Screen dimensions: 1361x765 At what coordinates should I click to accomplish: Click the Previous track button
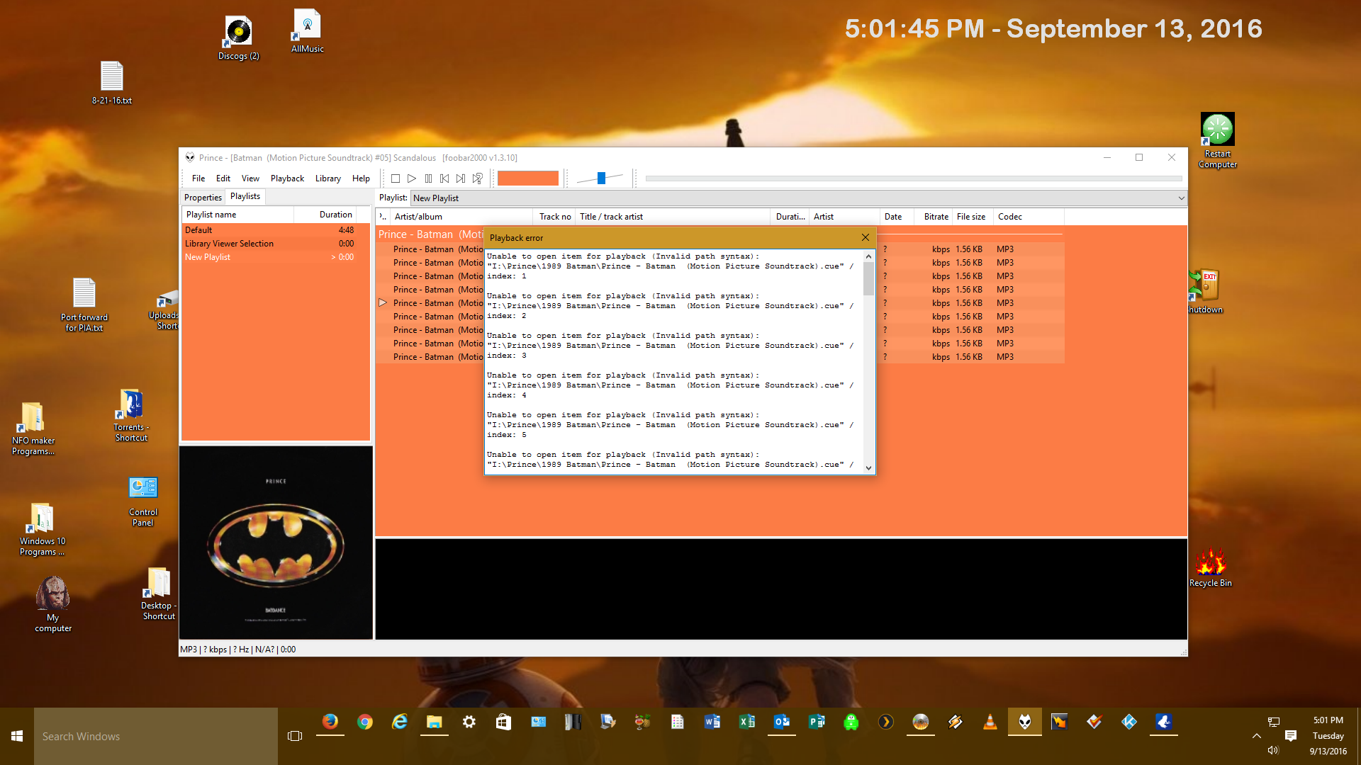coord(444,178)
